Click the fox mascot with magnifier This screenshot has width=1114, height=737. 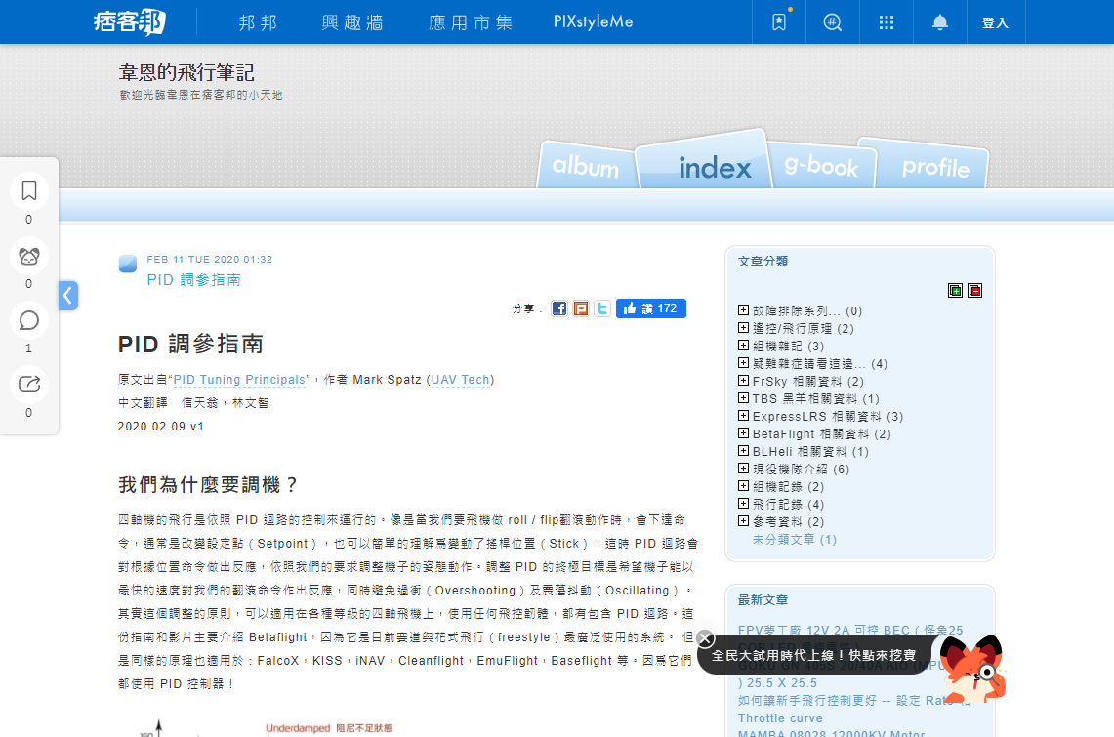click(973, 669)
